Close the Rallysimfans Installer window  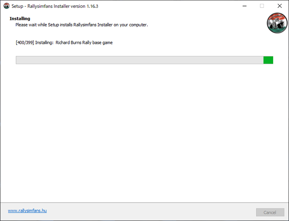click(x=280, y=6)
